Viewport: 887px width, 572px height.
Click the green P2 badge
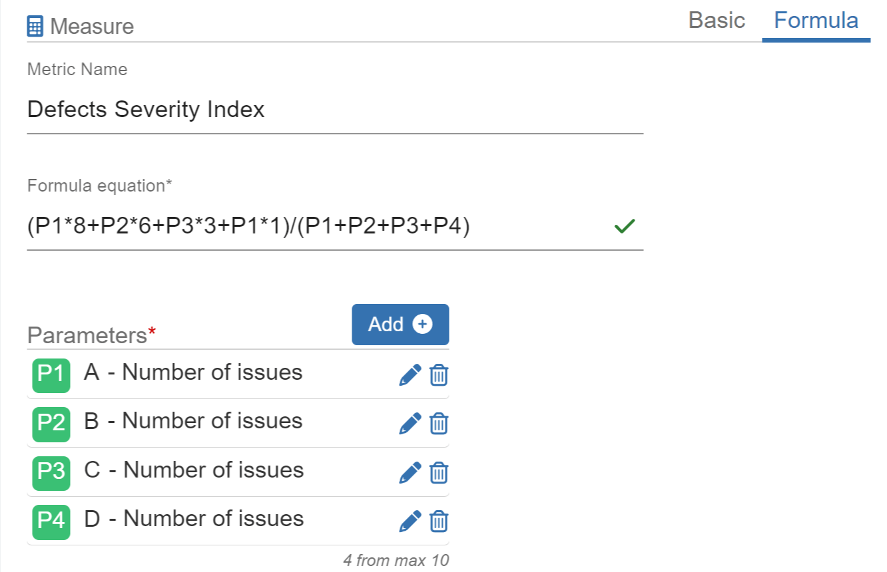click(51, 423)
